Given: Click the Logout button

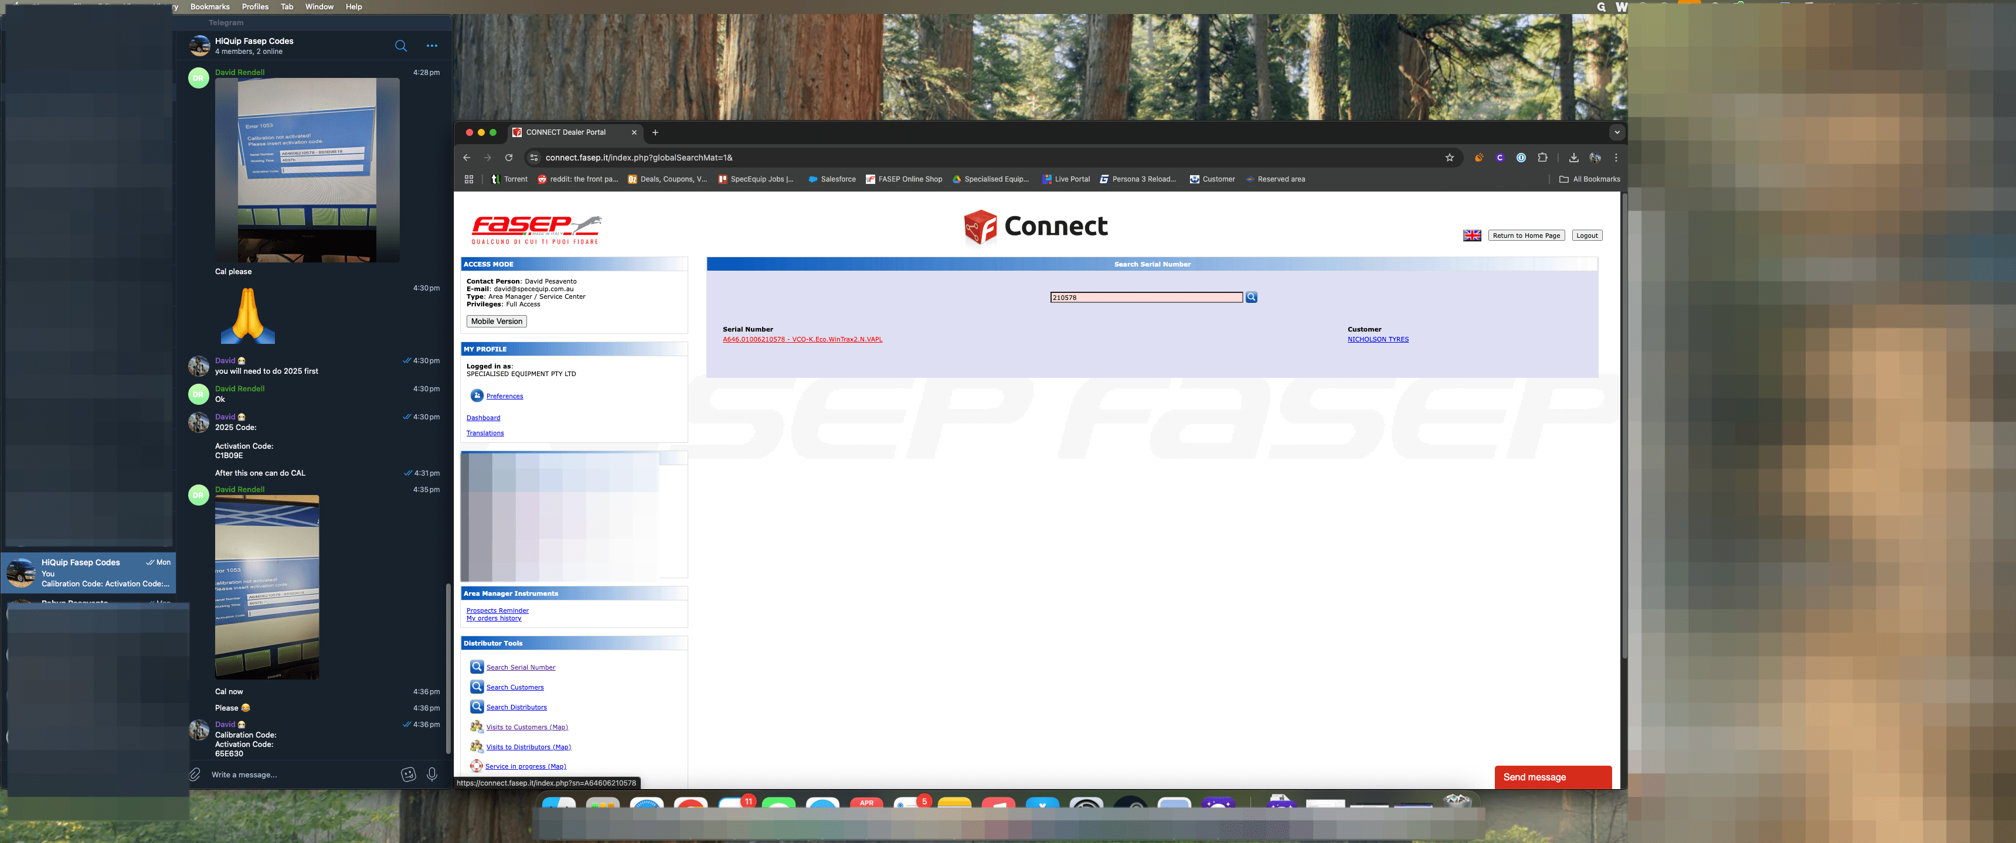Looking at the screenshot, I should pyautogui.click(x=1586, y=236).
